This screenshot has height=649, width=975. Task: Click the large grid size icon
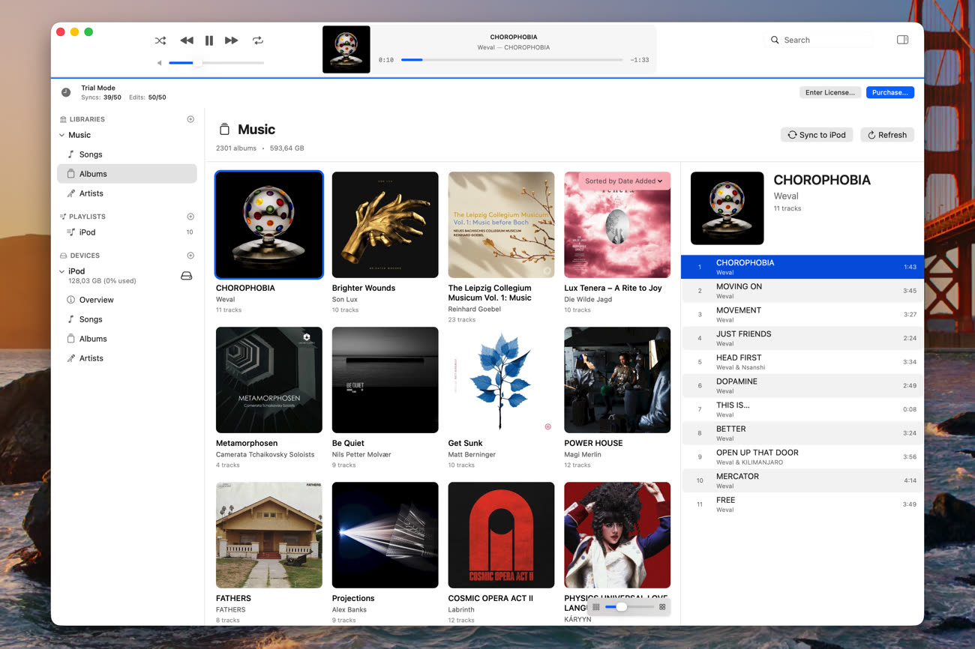[662, 607]
